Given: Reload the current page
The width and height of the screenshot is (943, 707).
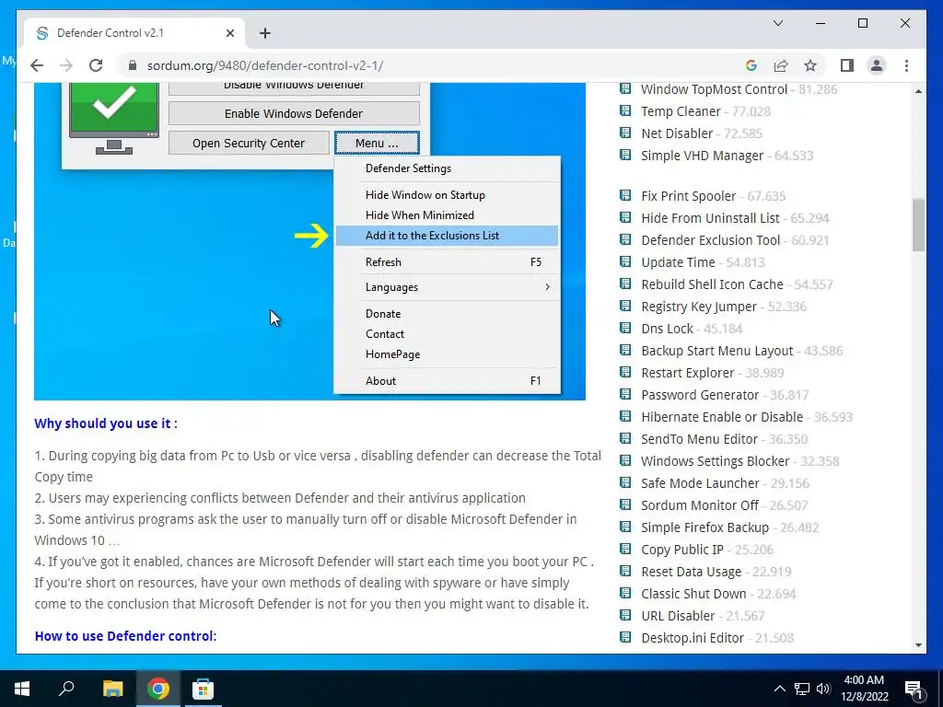Looking at the screenshot, I should coord(96,65).
